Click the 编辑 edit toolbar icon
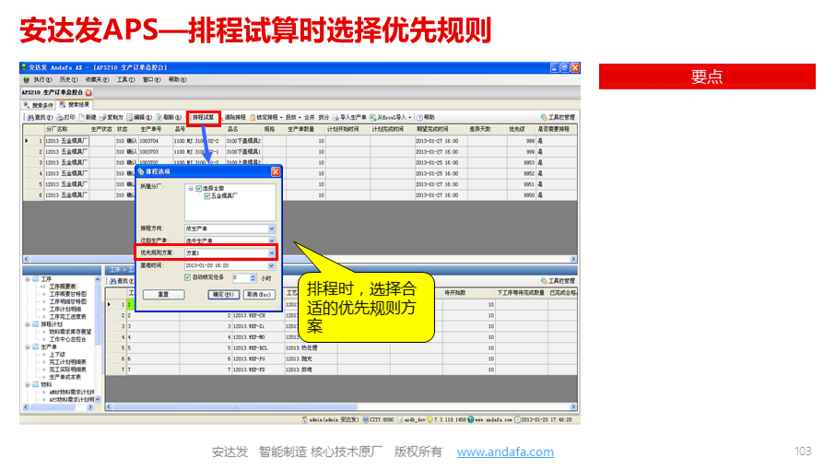Image resolution: width=836 pixels, height=469 pixels. (x=130, y=118)
